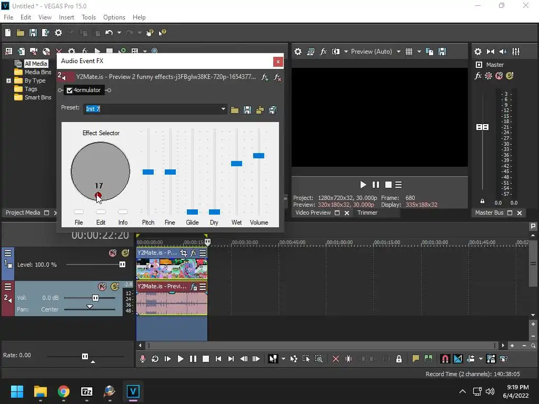Toggle the 4ormulator plug-in checkbox
The height and width of the screenshot is (404, 539).
click(69, 90)
